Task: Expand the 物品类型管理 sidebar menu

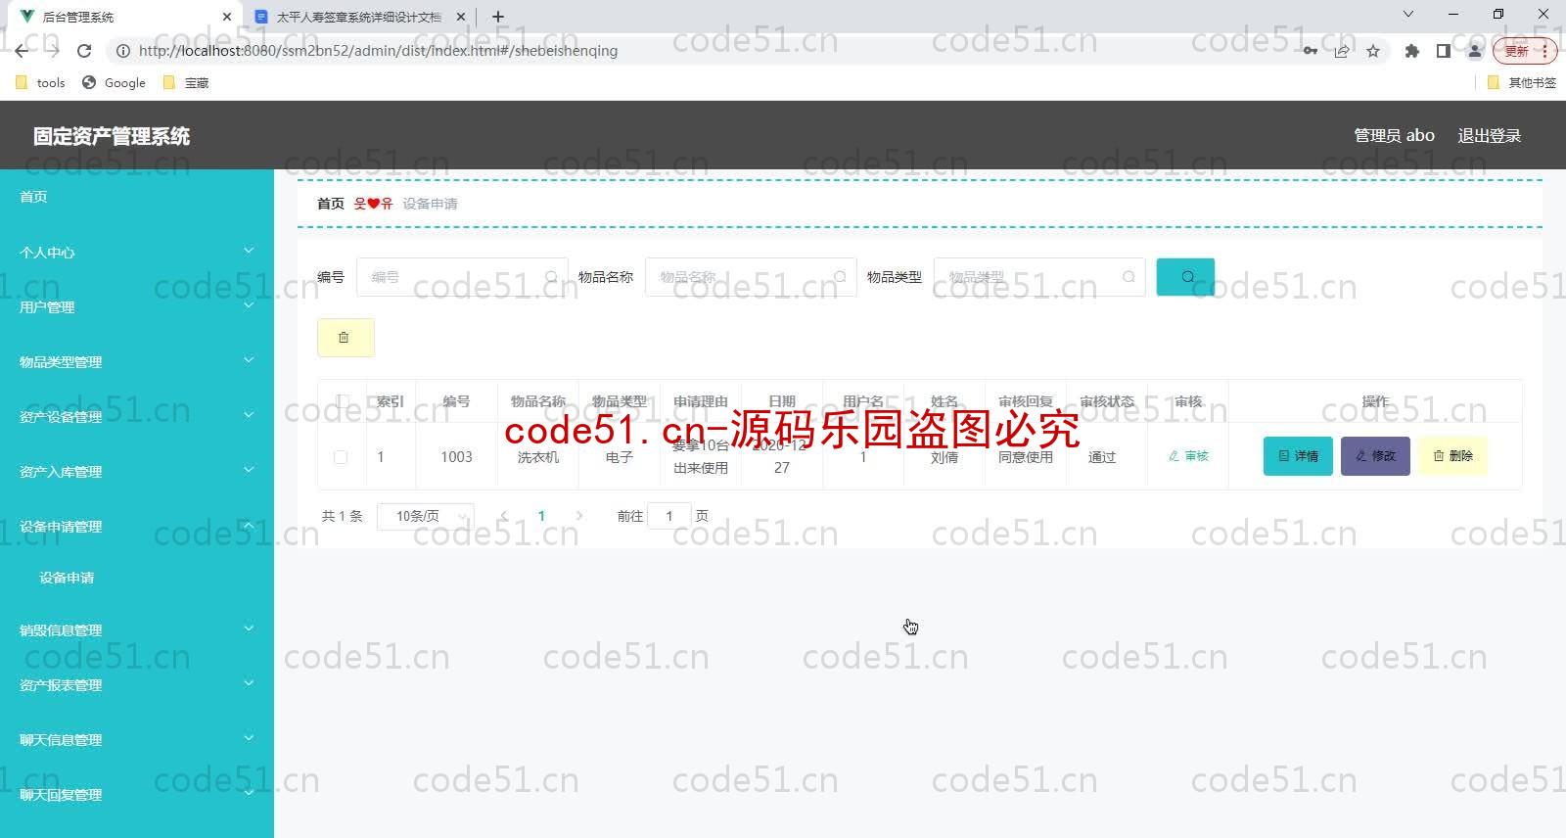Action: pyautogui.click(x=137, y=362)
